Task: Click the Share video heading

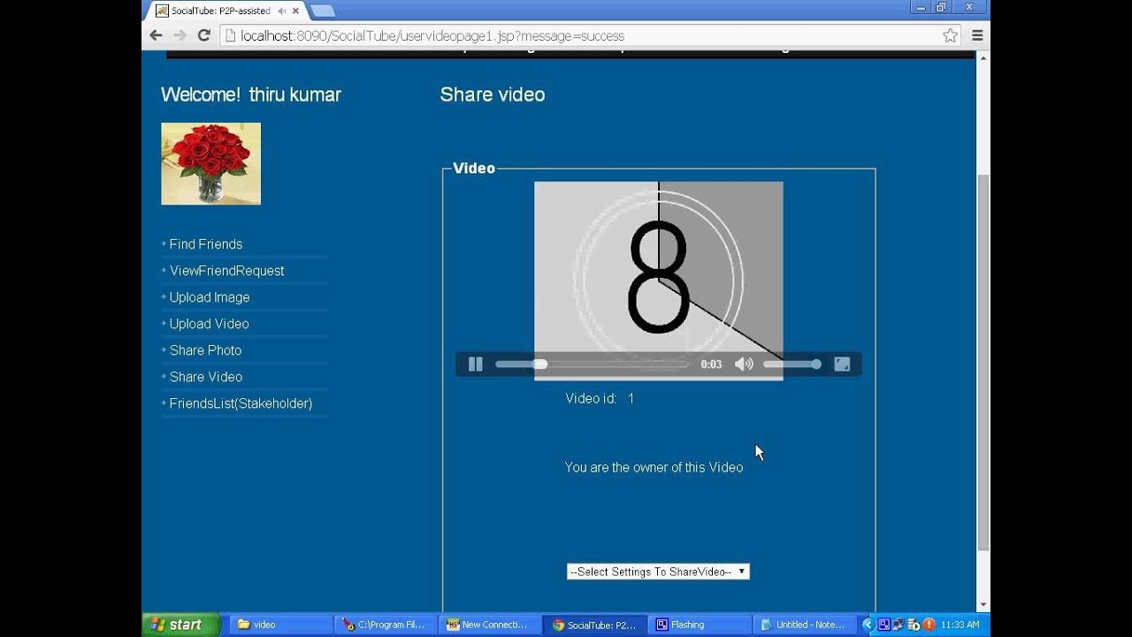Action: 493,95
